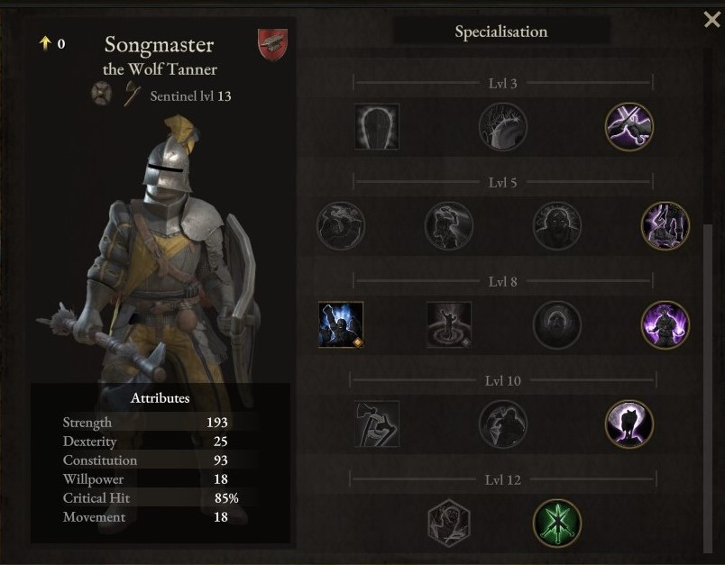
Task: Click the red anvil heraldry shield
Action: click(273, 45)
